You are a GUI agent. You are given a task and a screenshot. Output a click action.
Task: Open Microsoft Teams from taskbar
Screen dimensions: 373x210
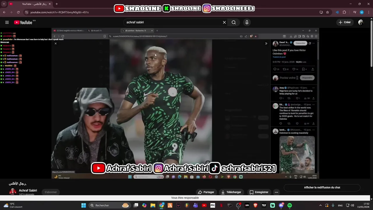(196, 205)
